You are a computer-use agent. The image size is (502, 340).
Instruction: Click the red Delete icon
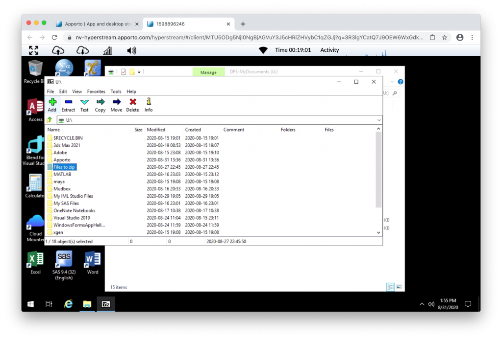[132, 104]
